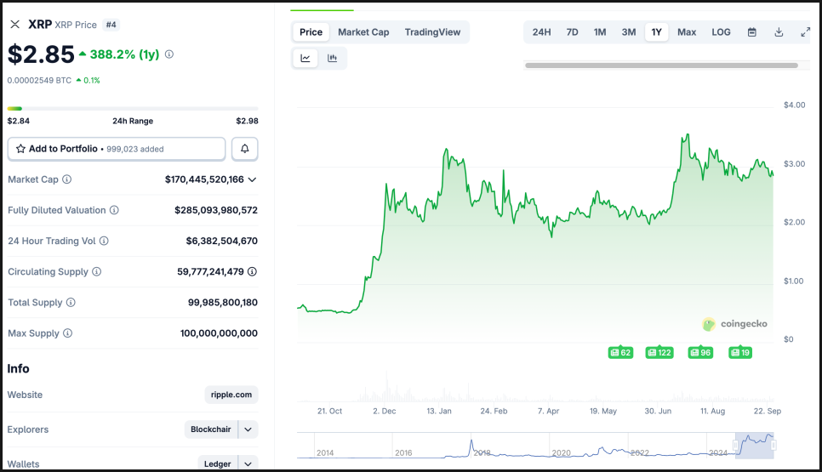Open the calendar date range picker
This screenshot has height=472, width=822.
tap(751, 32)
